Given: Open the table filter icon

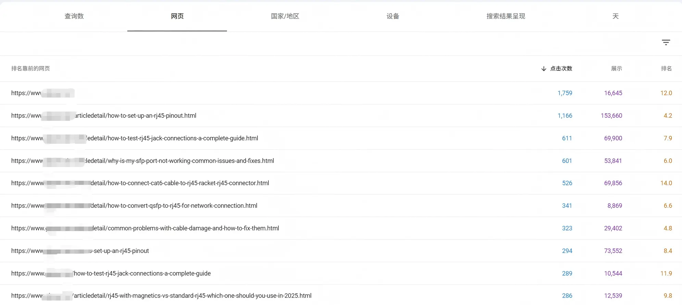Looking at the screenshot, I should [666, 42].
